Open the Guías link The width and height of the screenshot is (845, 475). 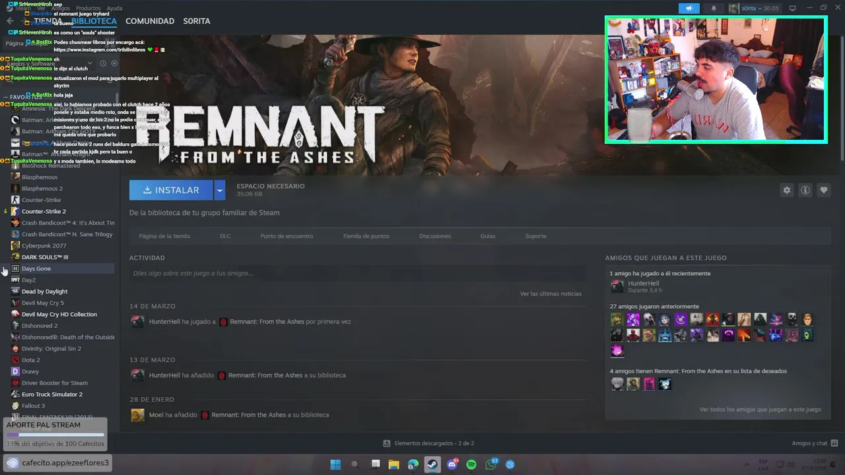click(x=488, y=236)
